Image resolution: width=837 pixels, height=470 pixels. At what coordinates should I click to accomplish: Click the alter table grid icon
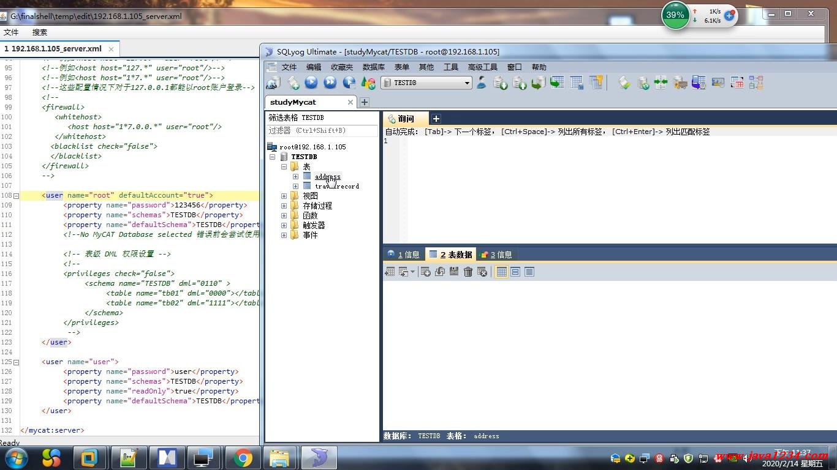[x=577, y=83]
